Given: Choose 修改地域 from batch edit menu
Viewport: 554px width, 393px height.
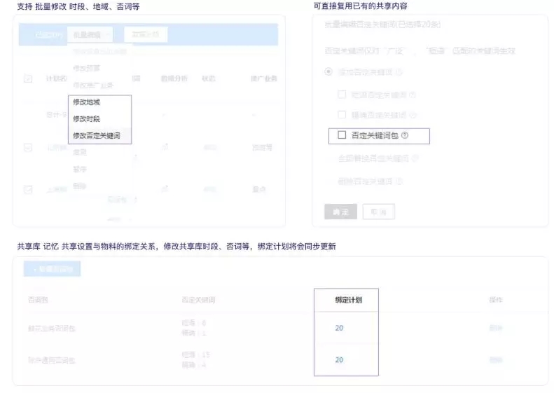Looking at the screenshot, I should coord(86,102).
